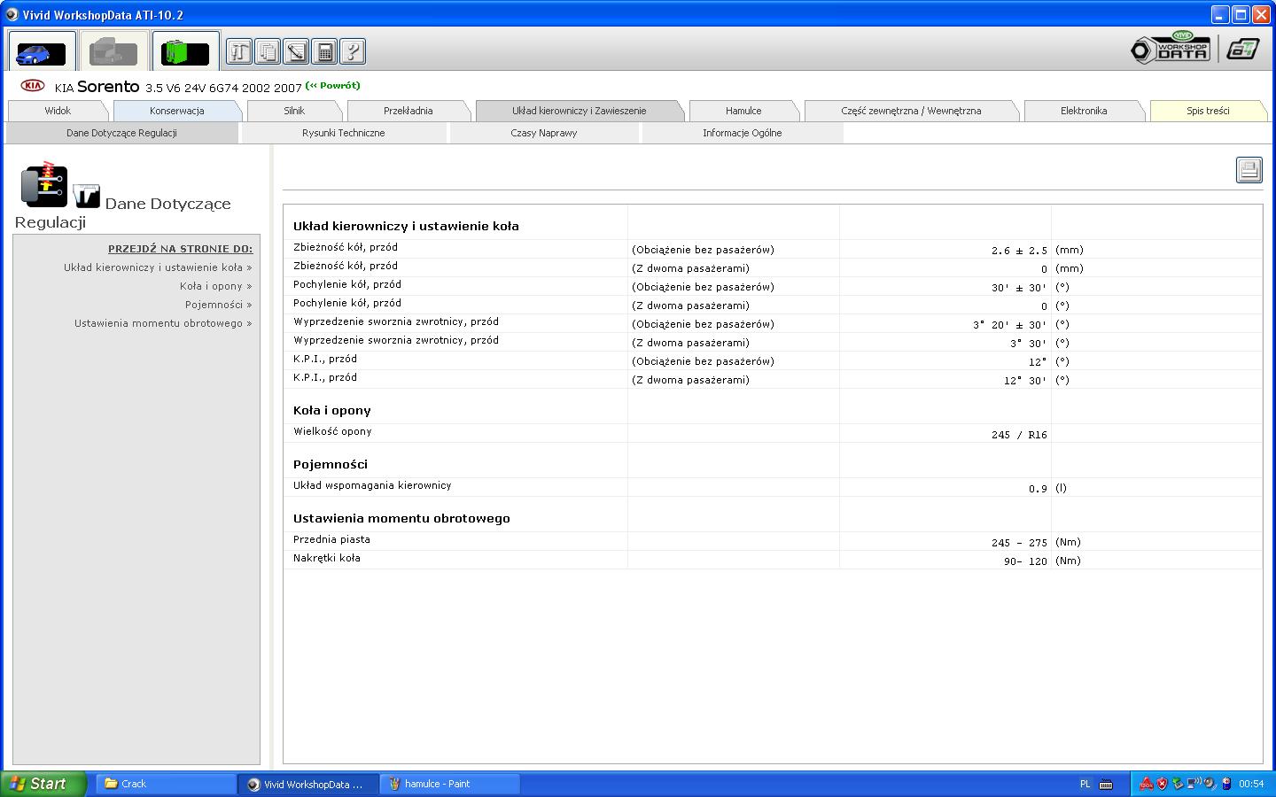Screen dimensions: 1276x797
Task: Select the blue passenger car mode icon
Action: point(42,52)
